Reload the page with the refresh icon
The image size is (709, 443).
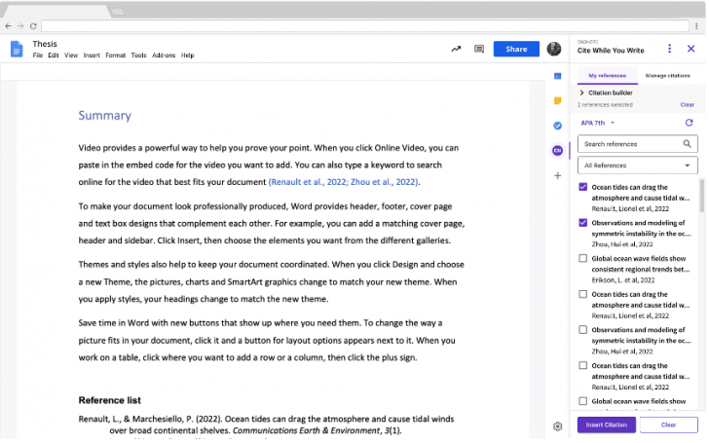33,26
